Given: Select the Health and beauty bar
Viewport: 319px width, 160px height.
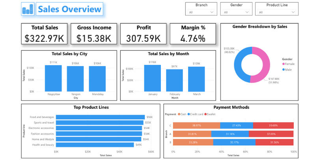Looking at the screenshot, I should tap(95, 145).
